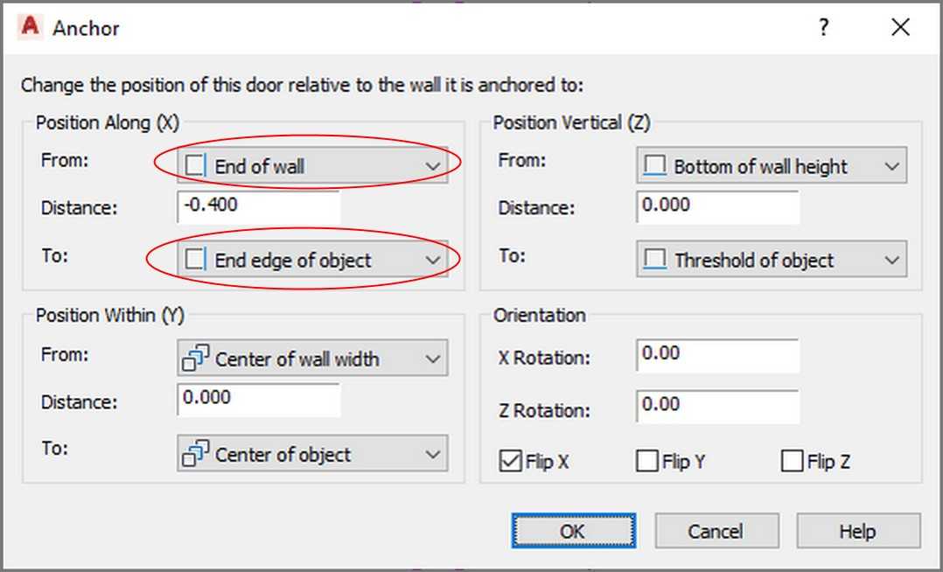
Task: Uncheck the Flip X checkbox
Action: 511,461
